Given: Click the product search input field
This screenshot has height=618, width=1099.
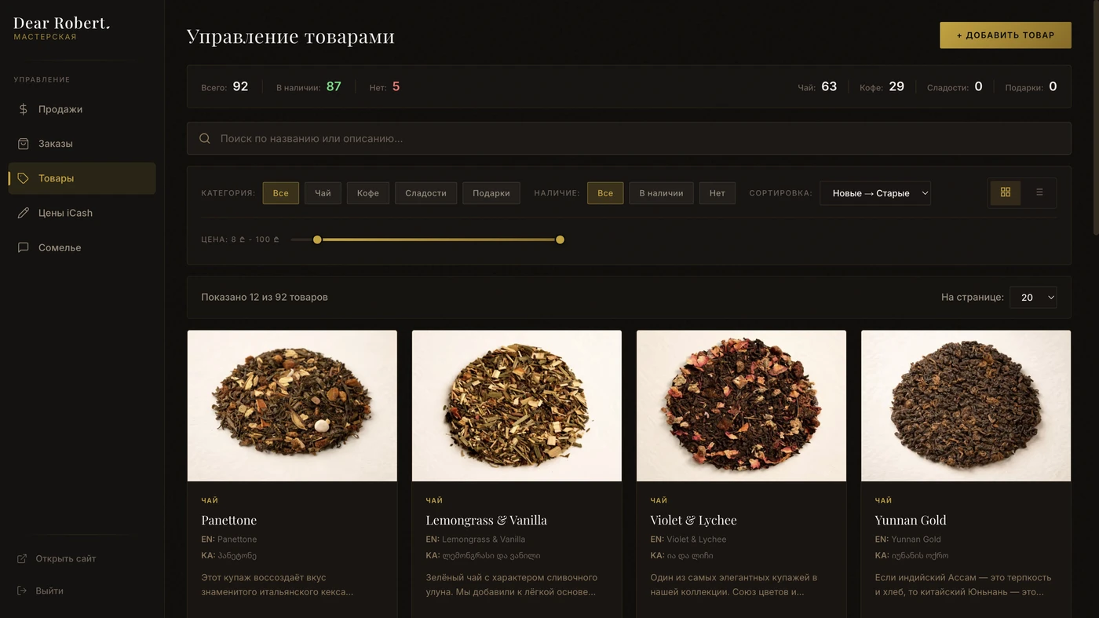Looking at the screenshot, I should coord(628,138).
